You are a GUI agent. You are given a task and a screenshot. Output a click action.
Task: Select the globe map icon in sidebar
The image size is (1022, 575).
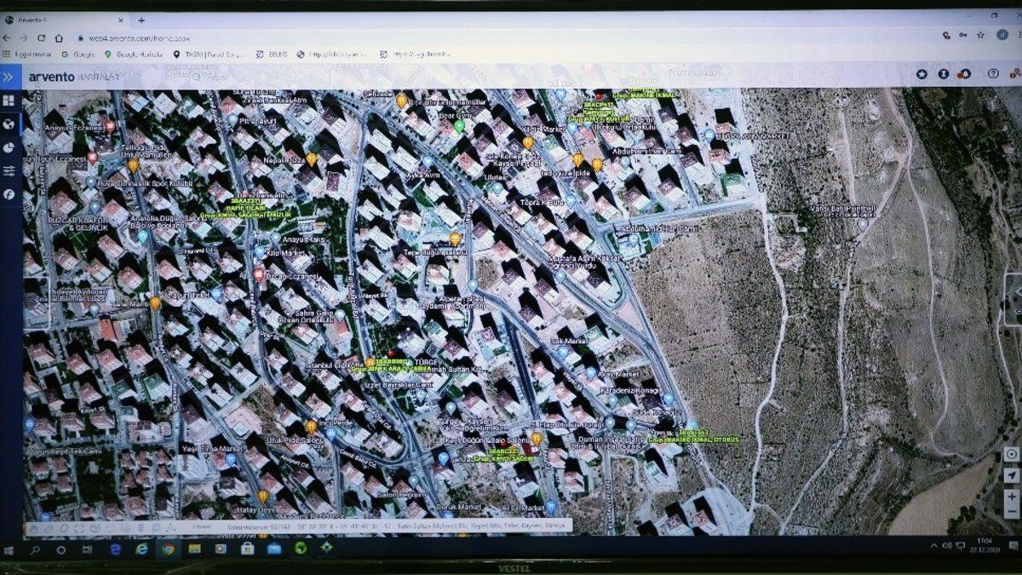coord(9,124)
